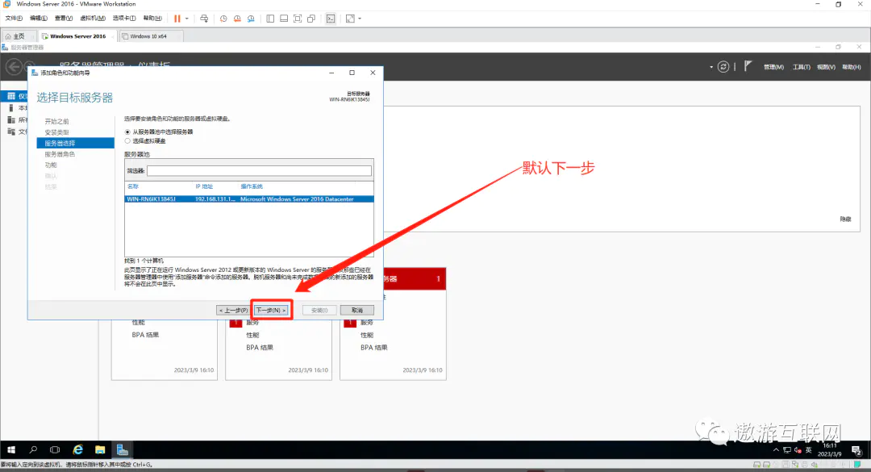Click the 筛选器 filter input field
Image resolution: width=871 pixels, height=472 pixels.
(260, 171)
